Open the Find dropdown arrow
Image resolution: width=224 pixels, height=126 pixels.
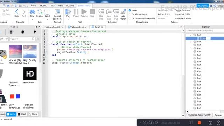pos(32,19)
